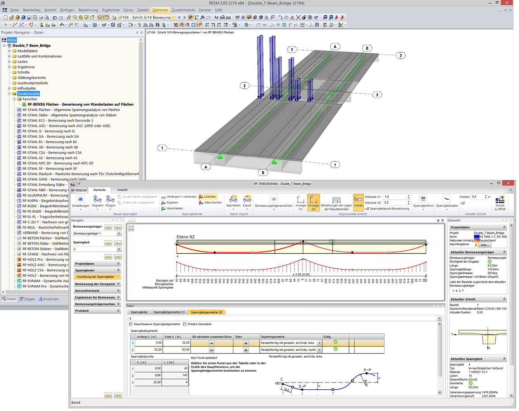
Task: Switch to Zeigen navigator tab
Action: coord(27,299)
